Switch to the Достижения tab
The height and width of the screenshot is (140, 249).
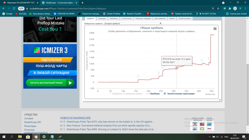[160, 18]
